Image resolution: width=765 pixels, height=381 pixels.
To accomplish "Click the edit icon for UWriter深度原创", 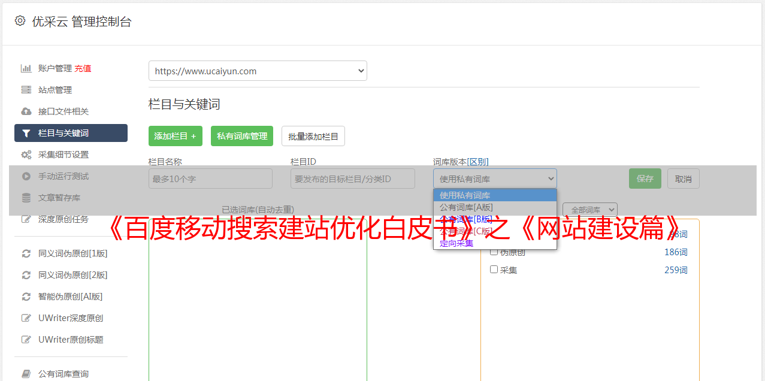I will [26, 318].
